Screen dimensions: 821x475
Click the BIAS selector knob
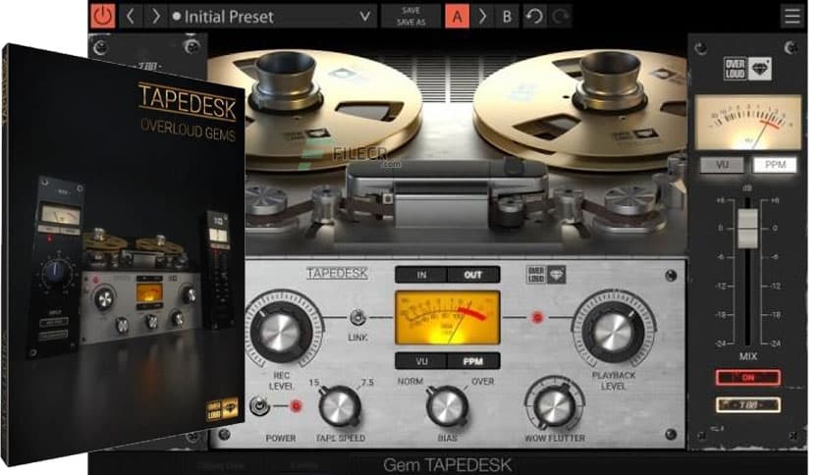pyautogui.click(x=447, y=406)
